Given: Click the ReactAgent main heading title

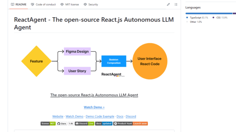Looking at the screenshot, I should click(x=94, y=23).
